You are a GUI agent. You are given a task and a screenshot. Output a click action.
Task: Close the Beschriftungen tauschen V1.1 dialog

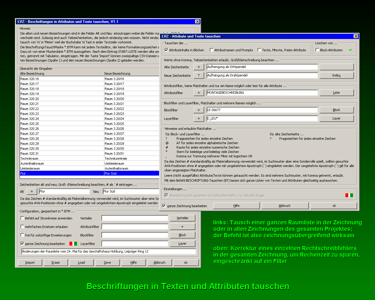pyautogui.click(x=197, y=22)
